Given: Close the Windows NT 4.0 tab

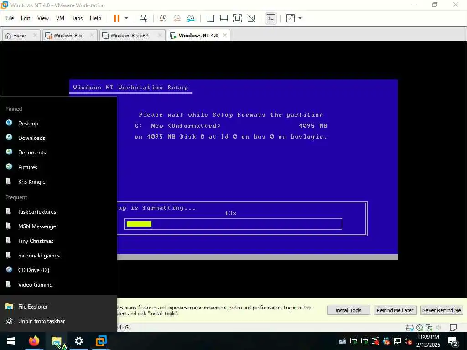Looking at the screenshot, I should point(225,36).
